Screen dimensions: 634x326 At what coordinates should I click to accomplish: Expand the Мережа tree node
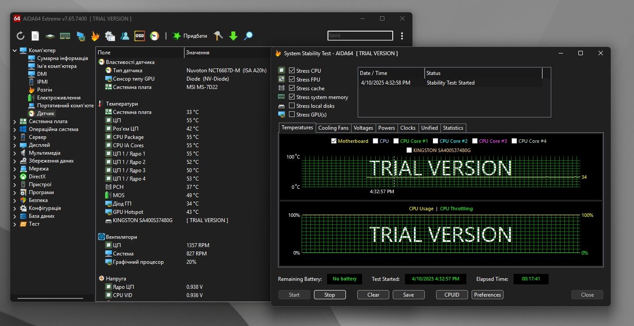[15, 169]
